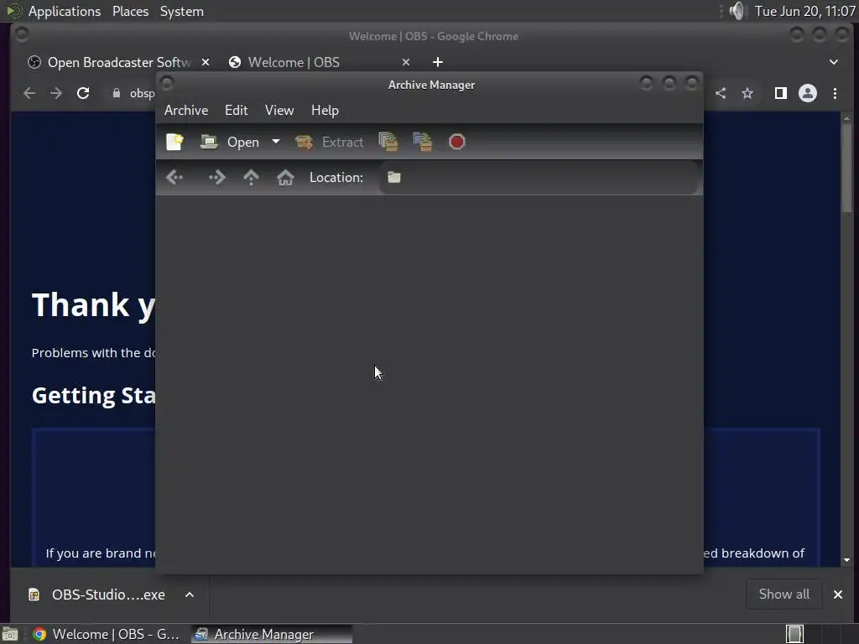Open the Archive menu
859x644 pixels.
coord(186,110)
